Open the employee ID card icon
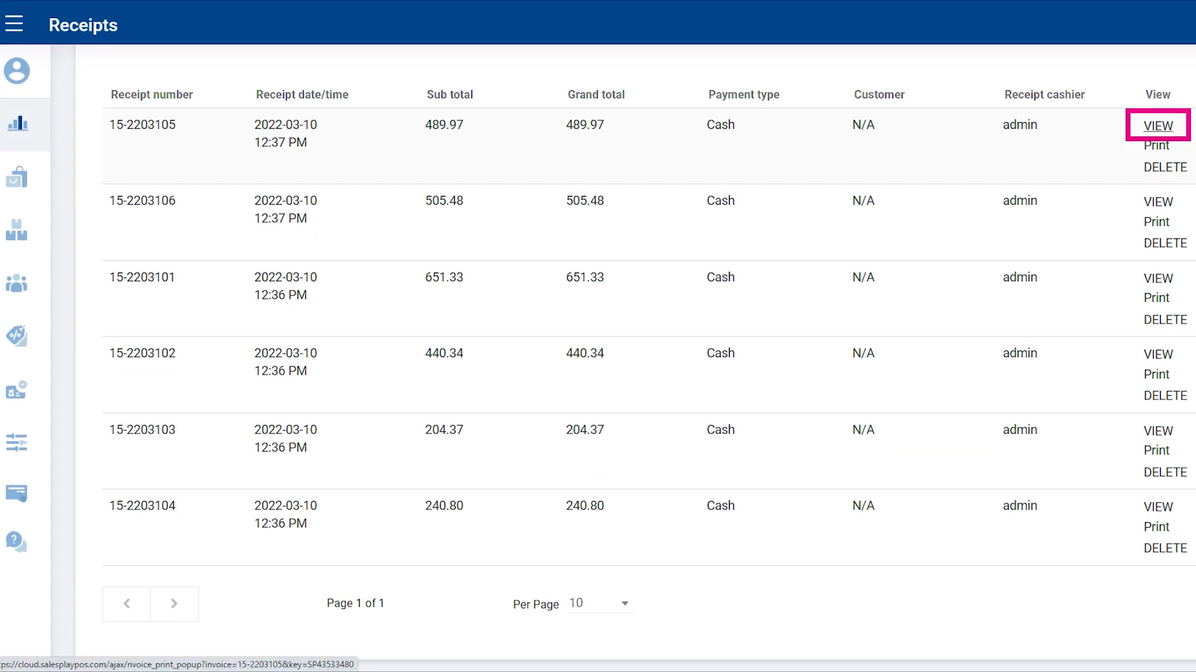Screen dimensions: 1196x672 pos(17,390)
